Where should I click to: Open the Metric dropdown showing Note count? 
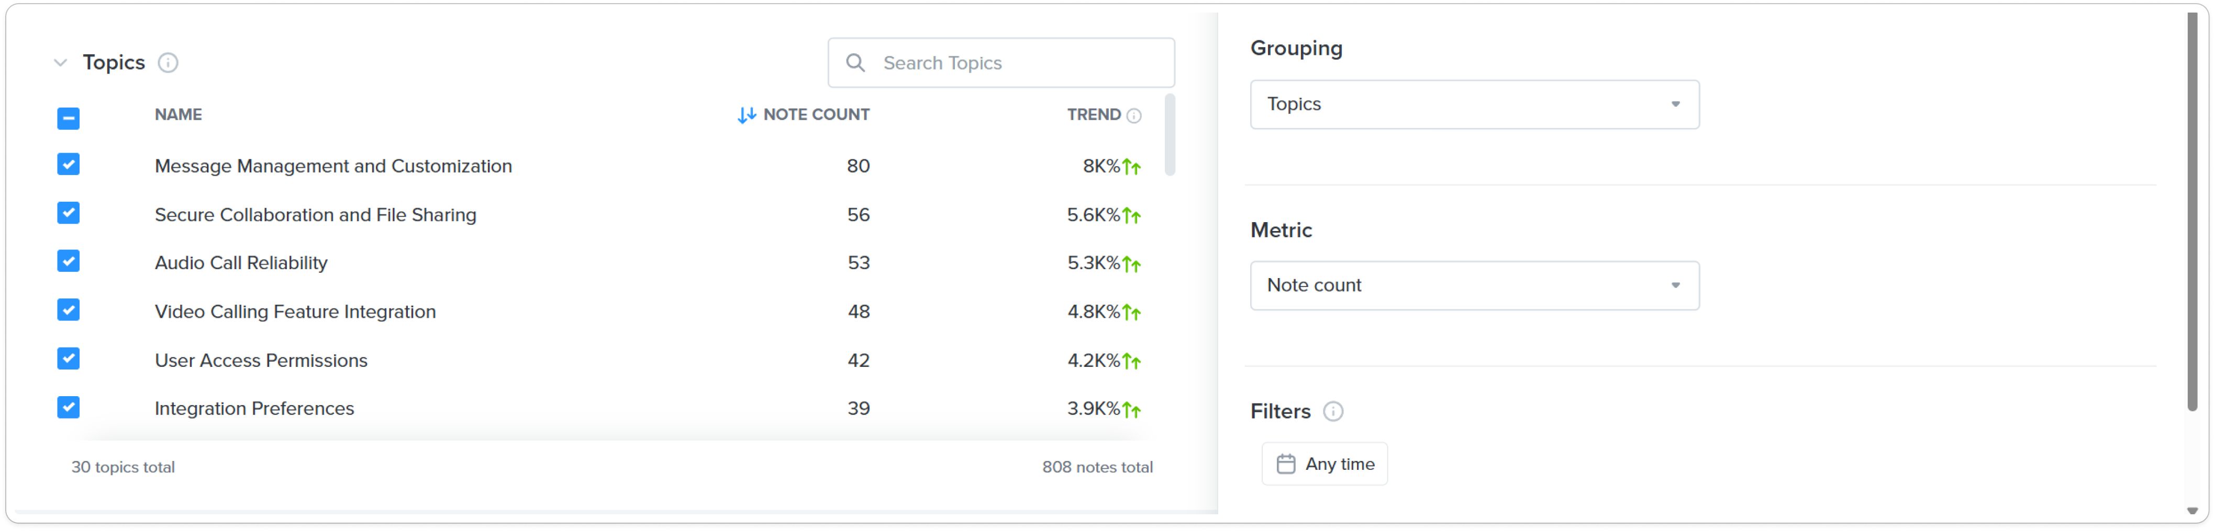click(x=1474, y=286)
